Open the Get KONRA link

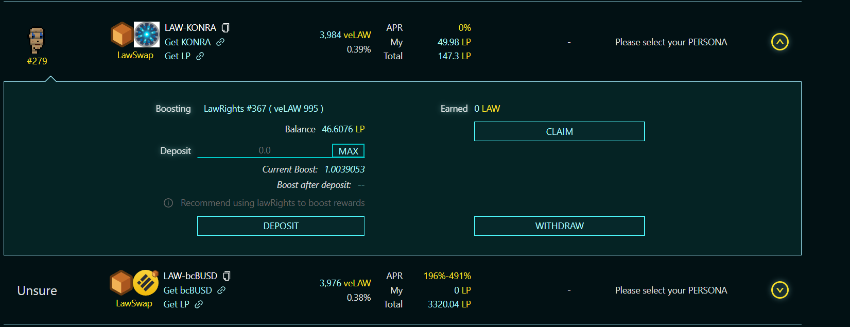187,42
